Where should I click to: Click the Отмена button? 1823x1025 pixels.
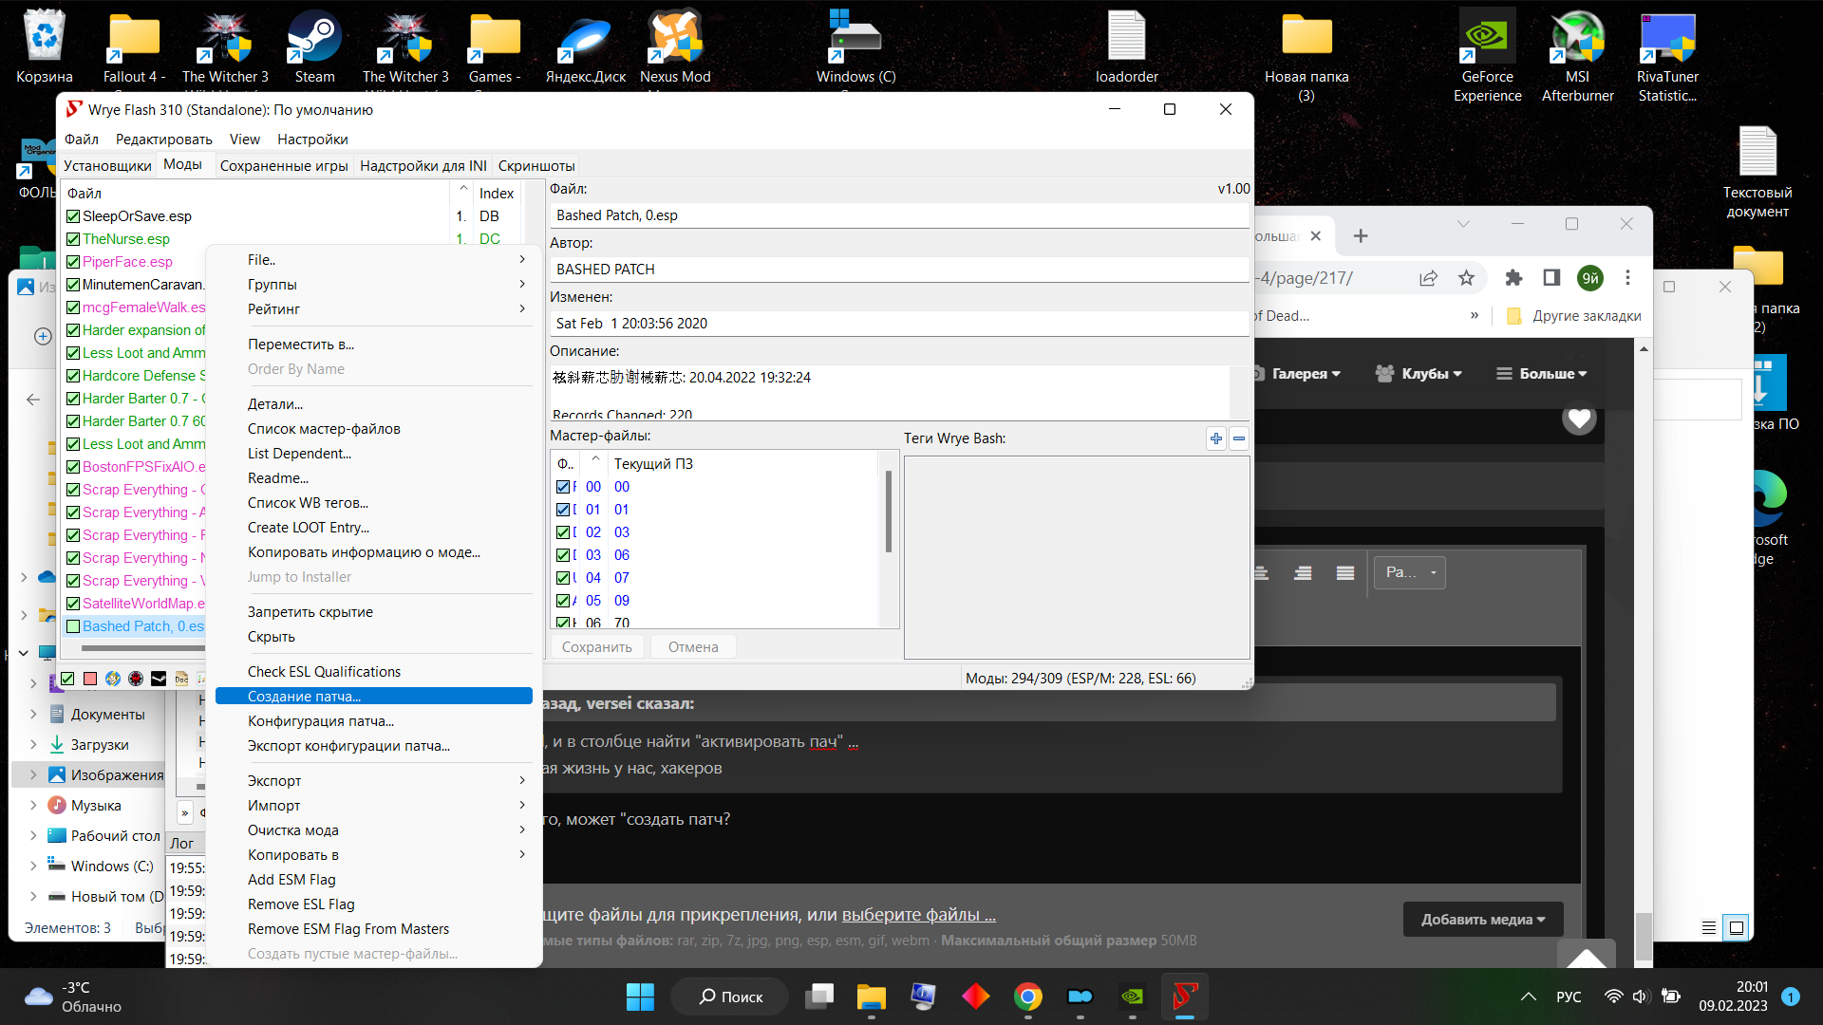[x=692, y=647]
